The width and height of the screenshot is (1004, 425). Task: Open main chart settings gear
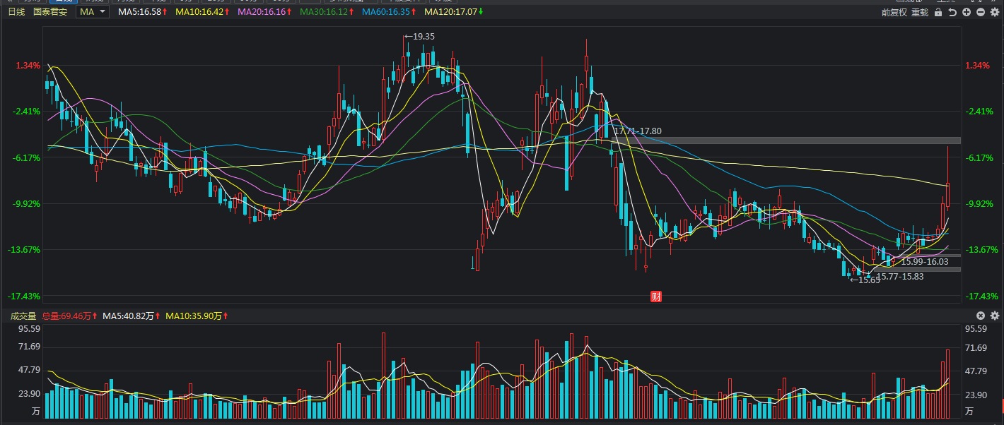coord(995,12)
